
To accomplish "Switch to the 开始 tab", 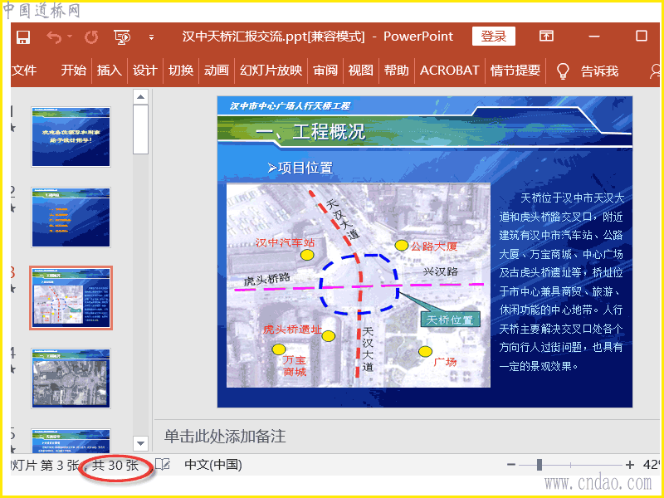I will coord(73,71).
